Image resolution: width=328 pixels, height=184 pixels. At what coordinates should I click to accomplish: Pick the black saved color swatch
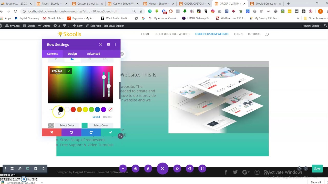point(61,110)
